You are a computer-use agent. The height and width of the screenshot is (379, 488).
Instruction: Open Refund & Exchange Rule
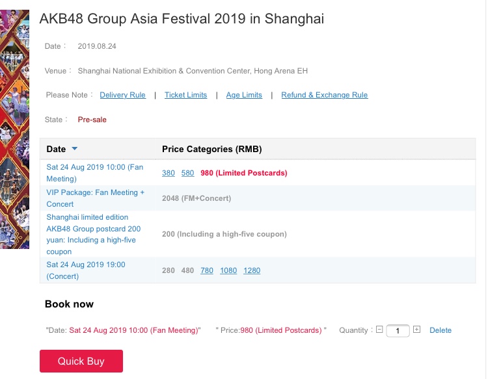tap(325, 95)
